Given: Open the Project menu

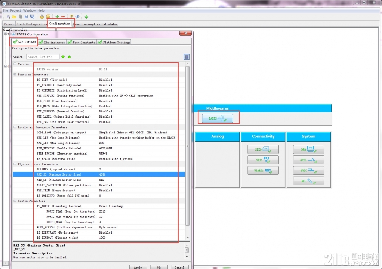Looking at the screenshot, I should click(16, 10).
